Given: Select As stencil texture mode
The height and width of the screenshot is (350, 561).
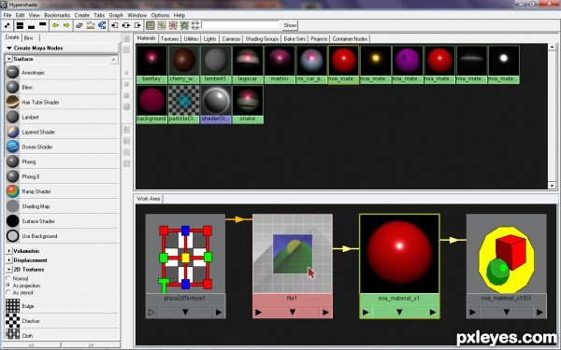Looking at the screenshot, I should click(8, 292).
